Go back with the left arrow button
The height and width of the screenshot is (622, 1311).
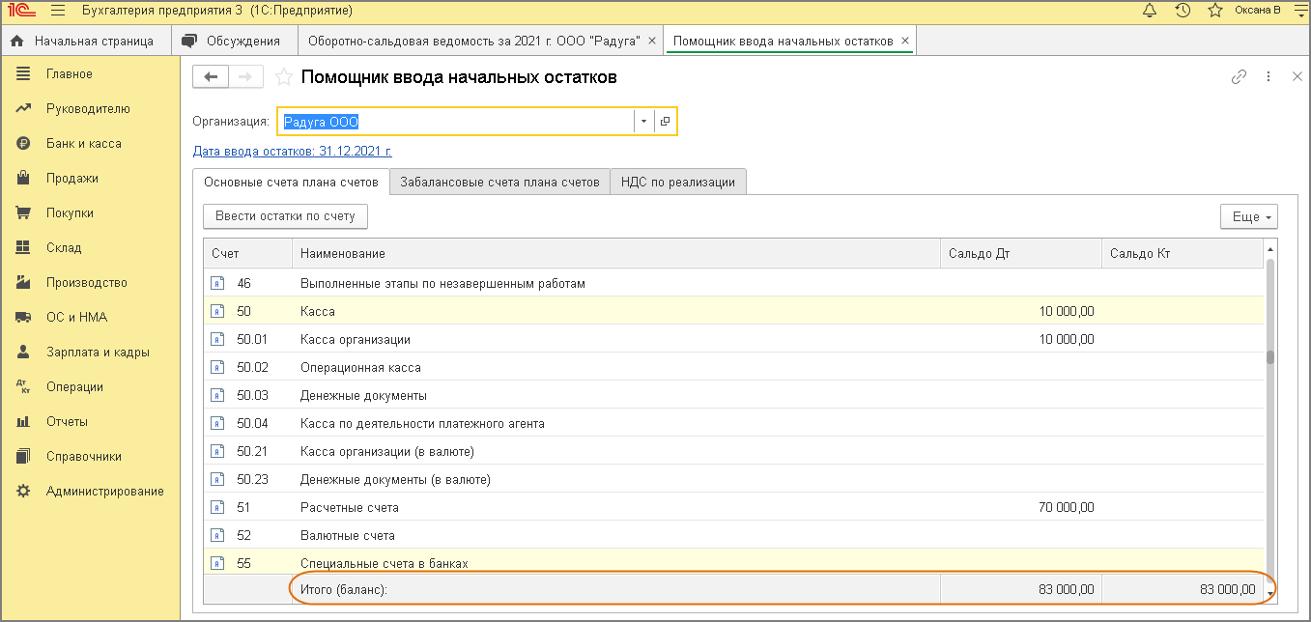click(x=211, y=77)
